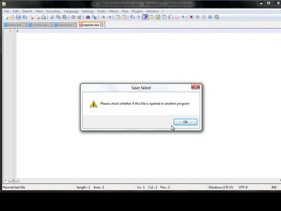Toggle the Monitoring eye icon

click(x=183, y=17)
